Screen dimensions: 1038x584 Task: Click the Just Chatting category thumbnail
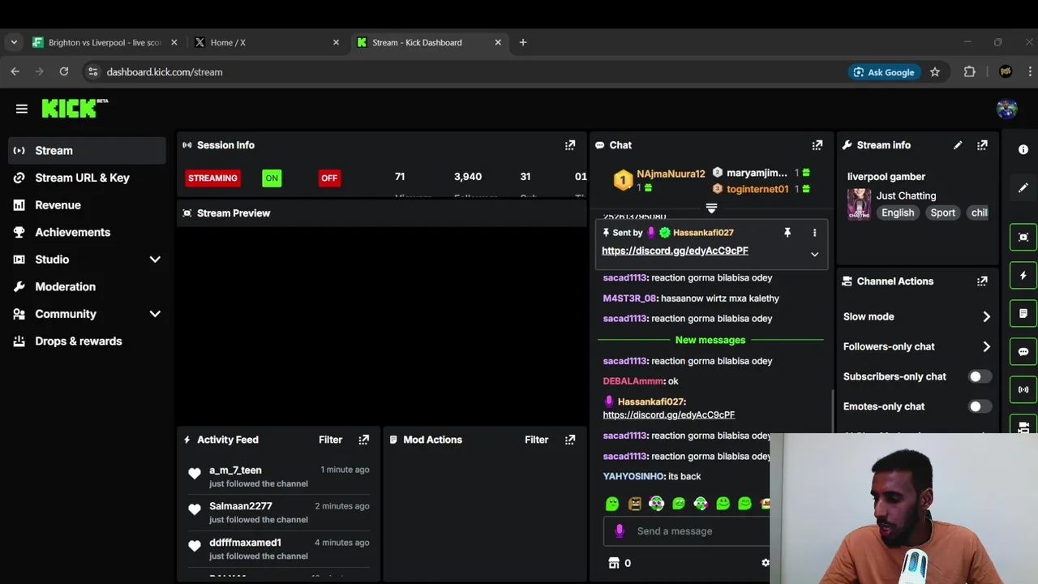coord(859,204)
